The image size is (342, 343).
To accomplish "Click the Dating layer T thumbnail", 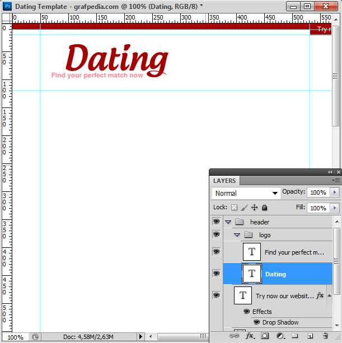I will [252, 274].
